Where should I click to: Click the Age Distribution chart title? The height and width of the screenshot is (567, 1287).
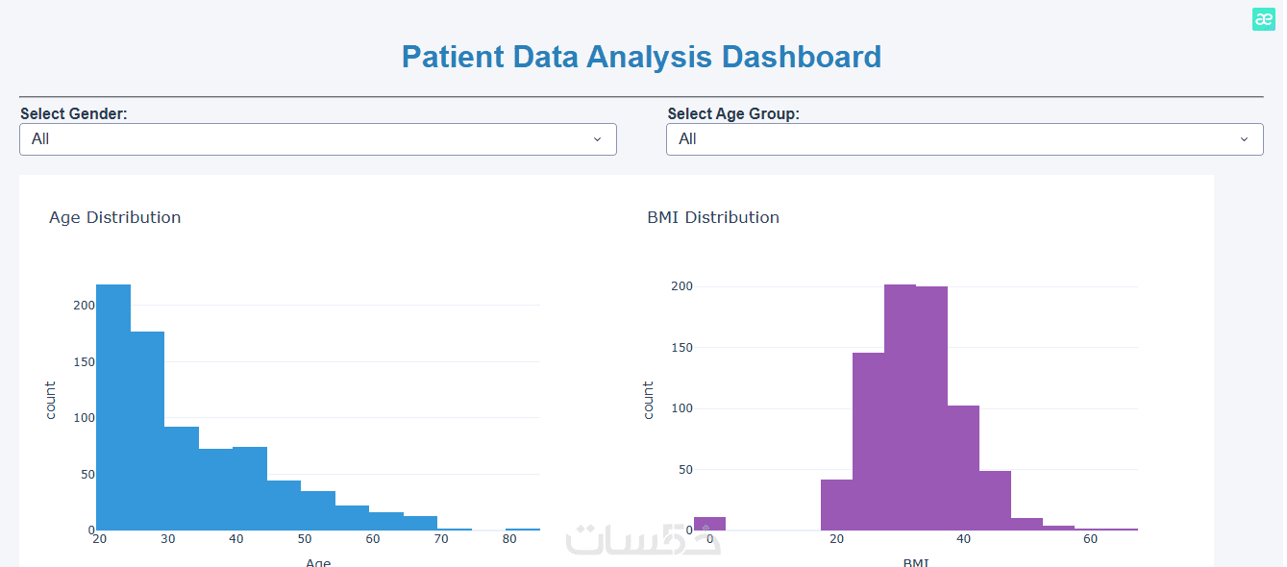(115, 217)
